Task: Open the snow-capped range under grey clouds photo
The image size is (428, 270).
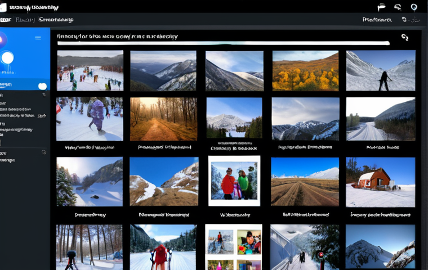Action: point(306,119)
